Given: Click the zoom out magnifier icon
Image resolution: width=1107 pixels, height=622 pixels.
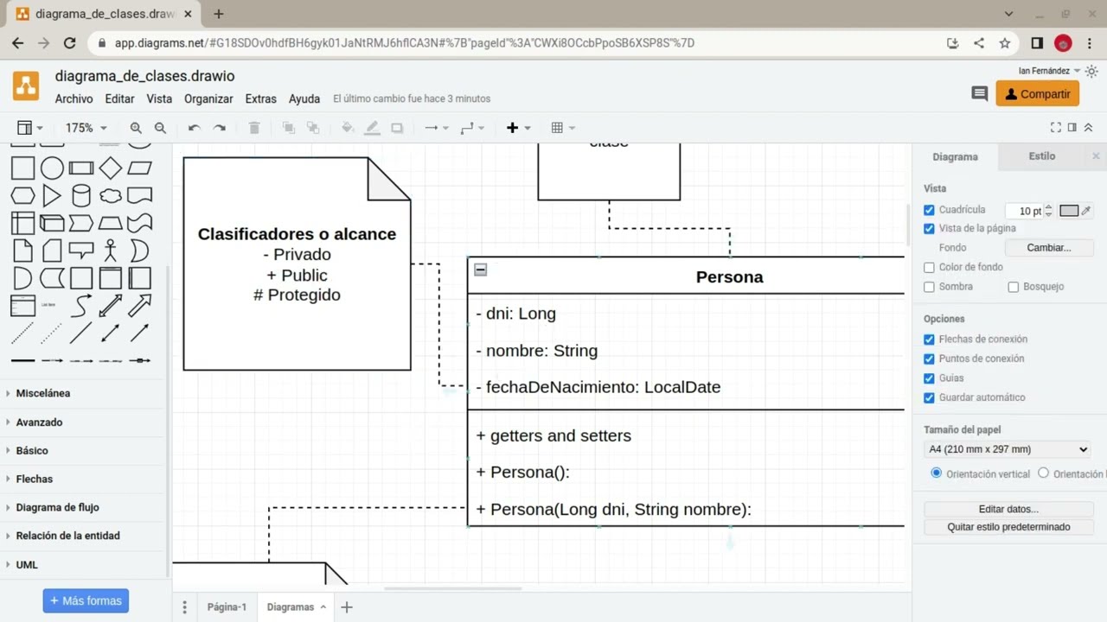Looking at the screenshot, I should pos(160,128).
